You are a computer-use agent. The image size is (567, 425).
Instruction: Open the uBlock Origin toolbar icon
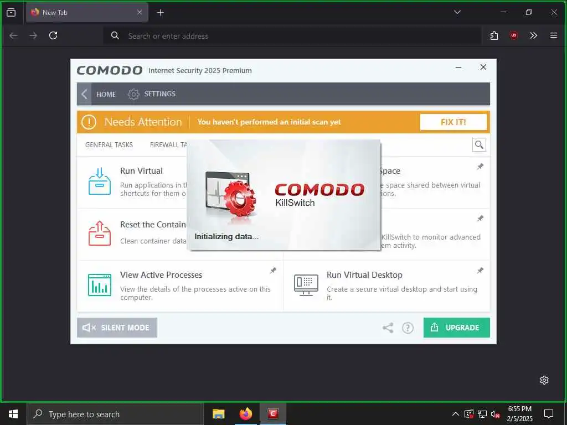pos(513,35)
